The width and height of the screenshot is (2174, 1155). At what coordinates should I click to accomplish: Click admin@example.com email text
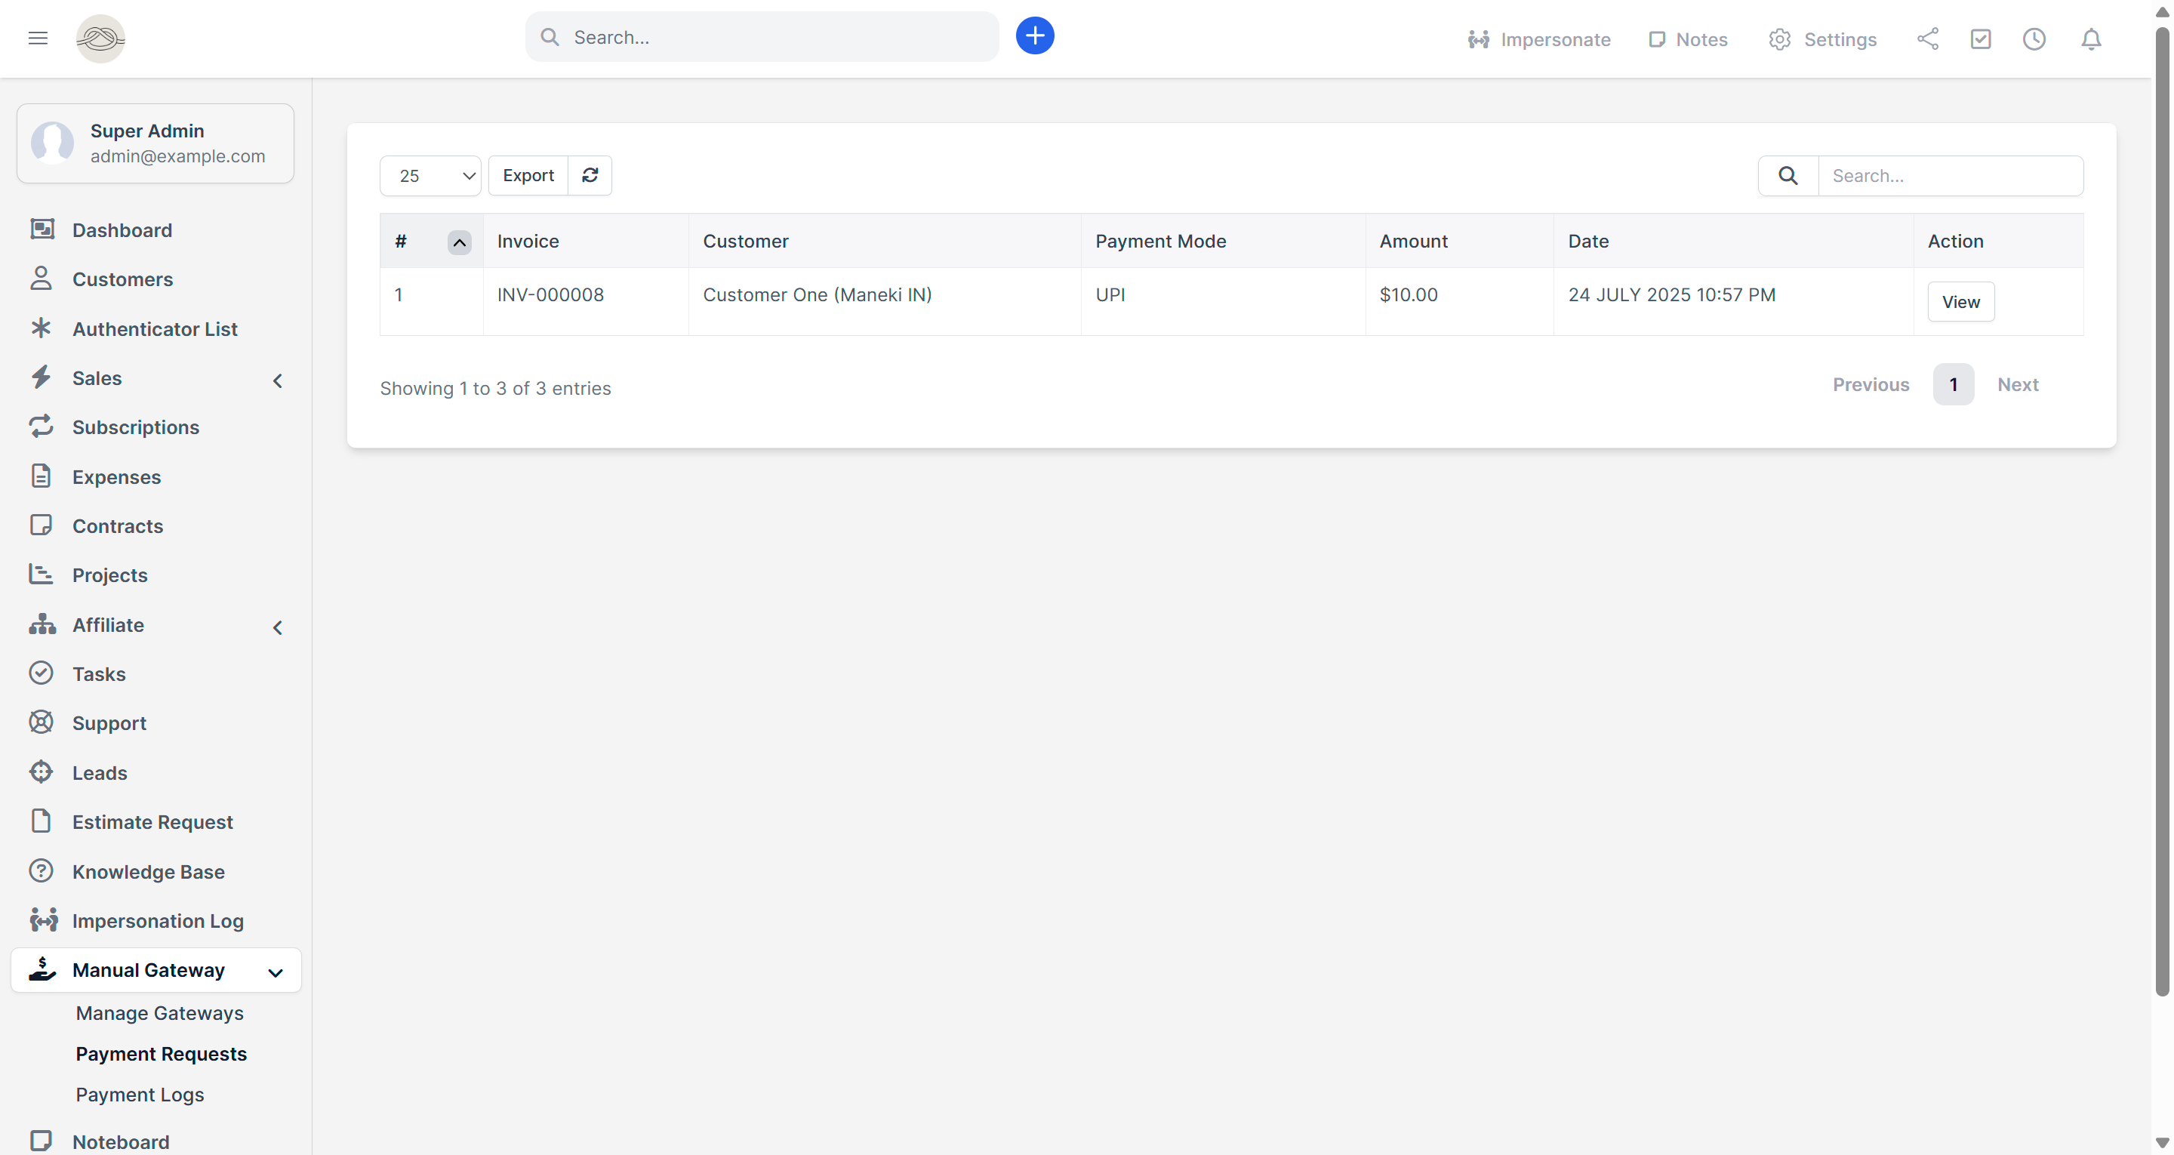(x=178, y=156)
